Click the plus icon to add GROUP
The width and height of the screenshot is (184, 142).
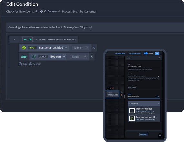click(x=31, y=64)
